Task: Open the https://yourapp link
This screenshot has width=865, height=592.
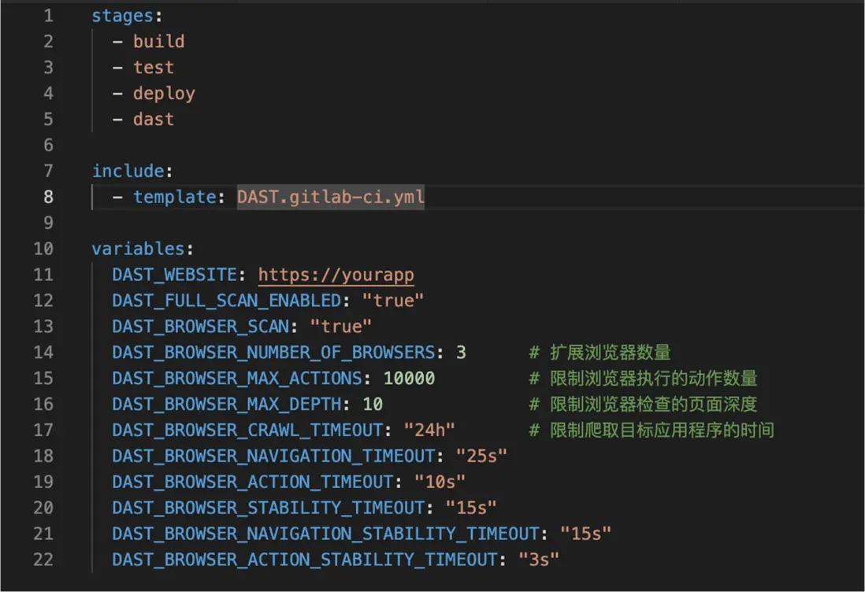Action: (336, 275)
